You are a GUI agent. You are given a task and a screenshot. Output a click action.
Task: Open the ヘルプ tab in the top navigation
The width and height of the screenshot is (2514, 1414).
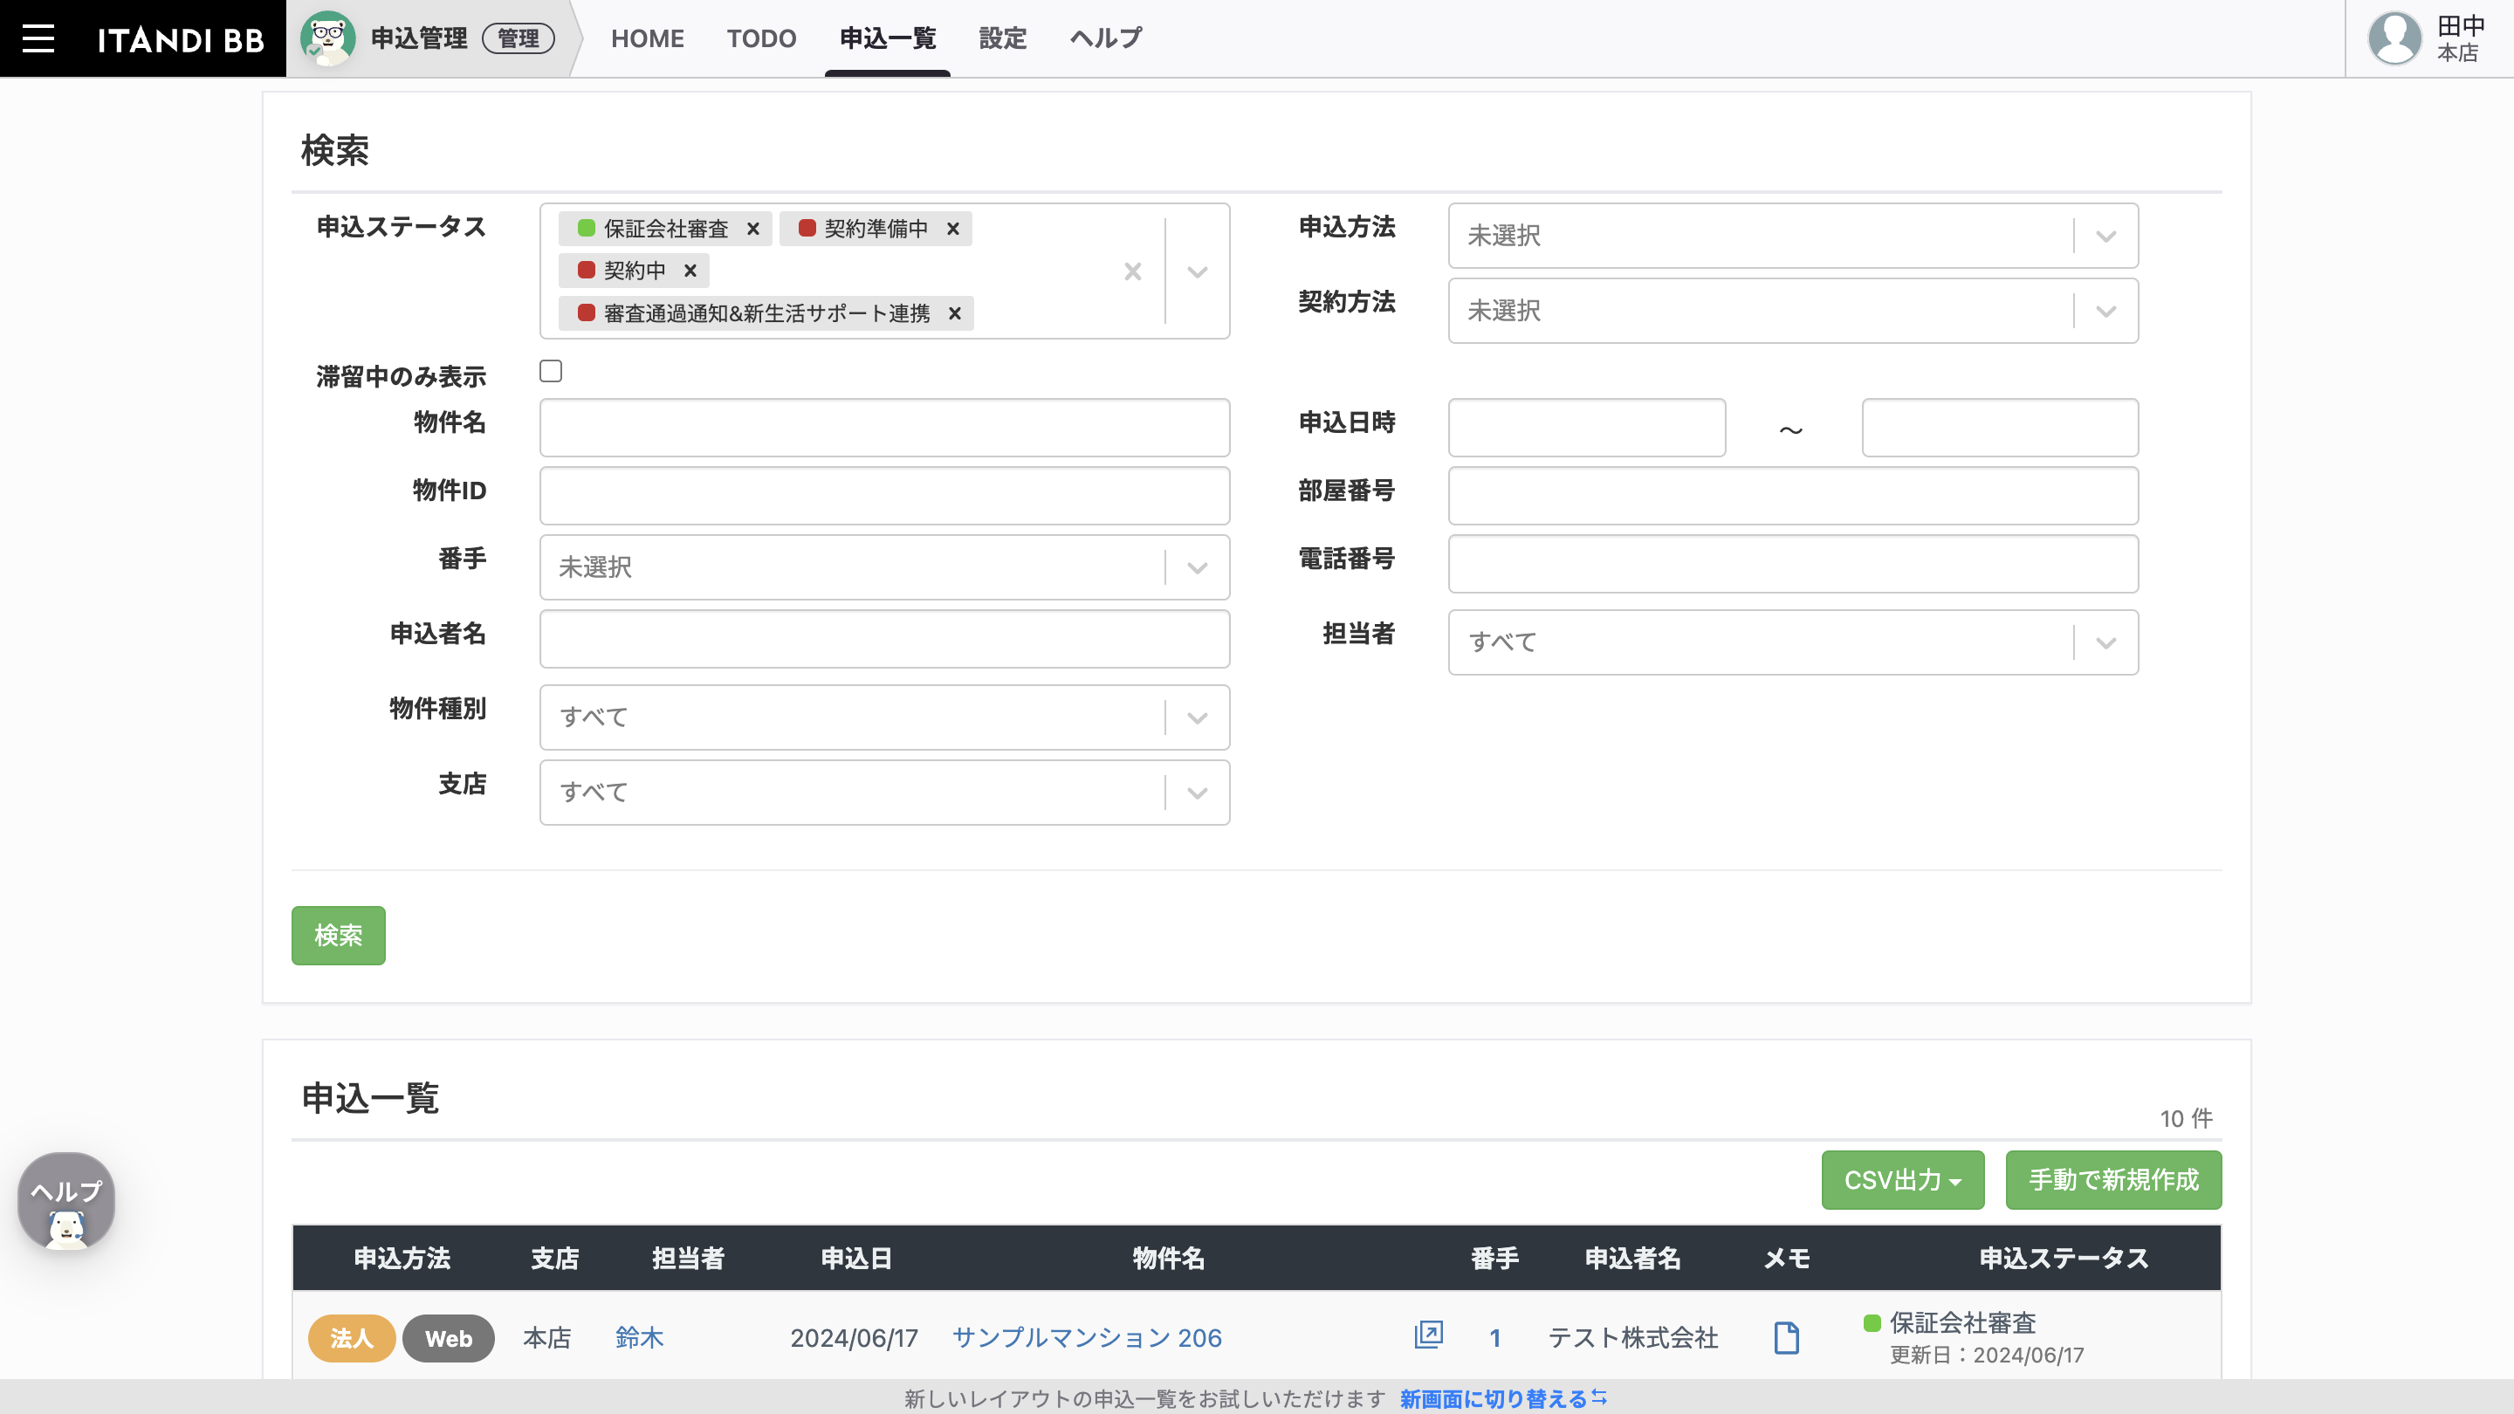[1106, 39]
